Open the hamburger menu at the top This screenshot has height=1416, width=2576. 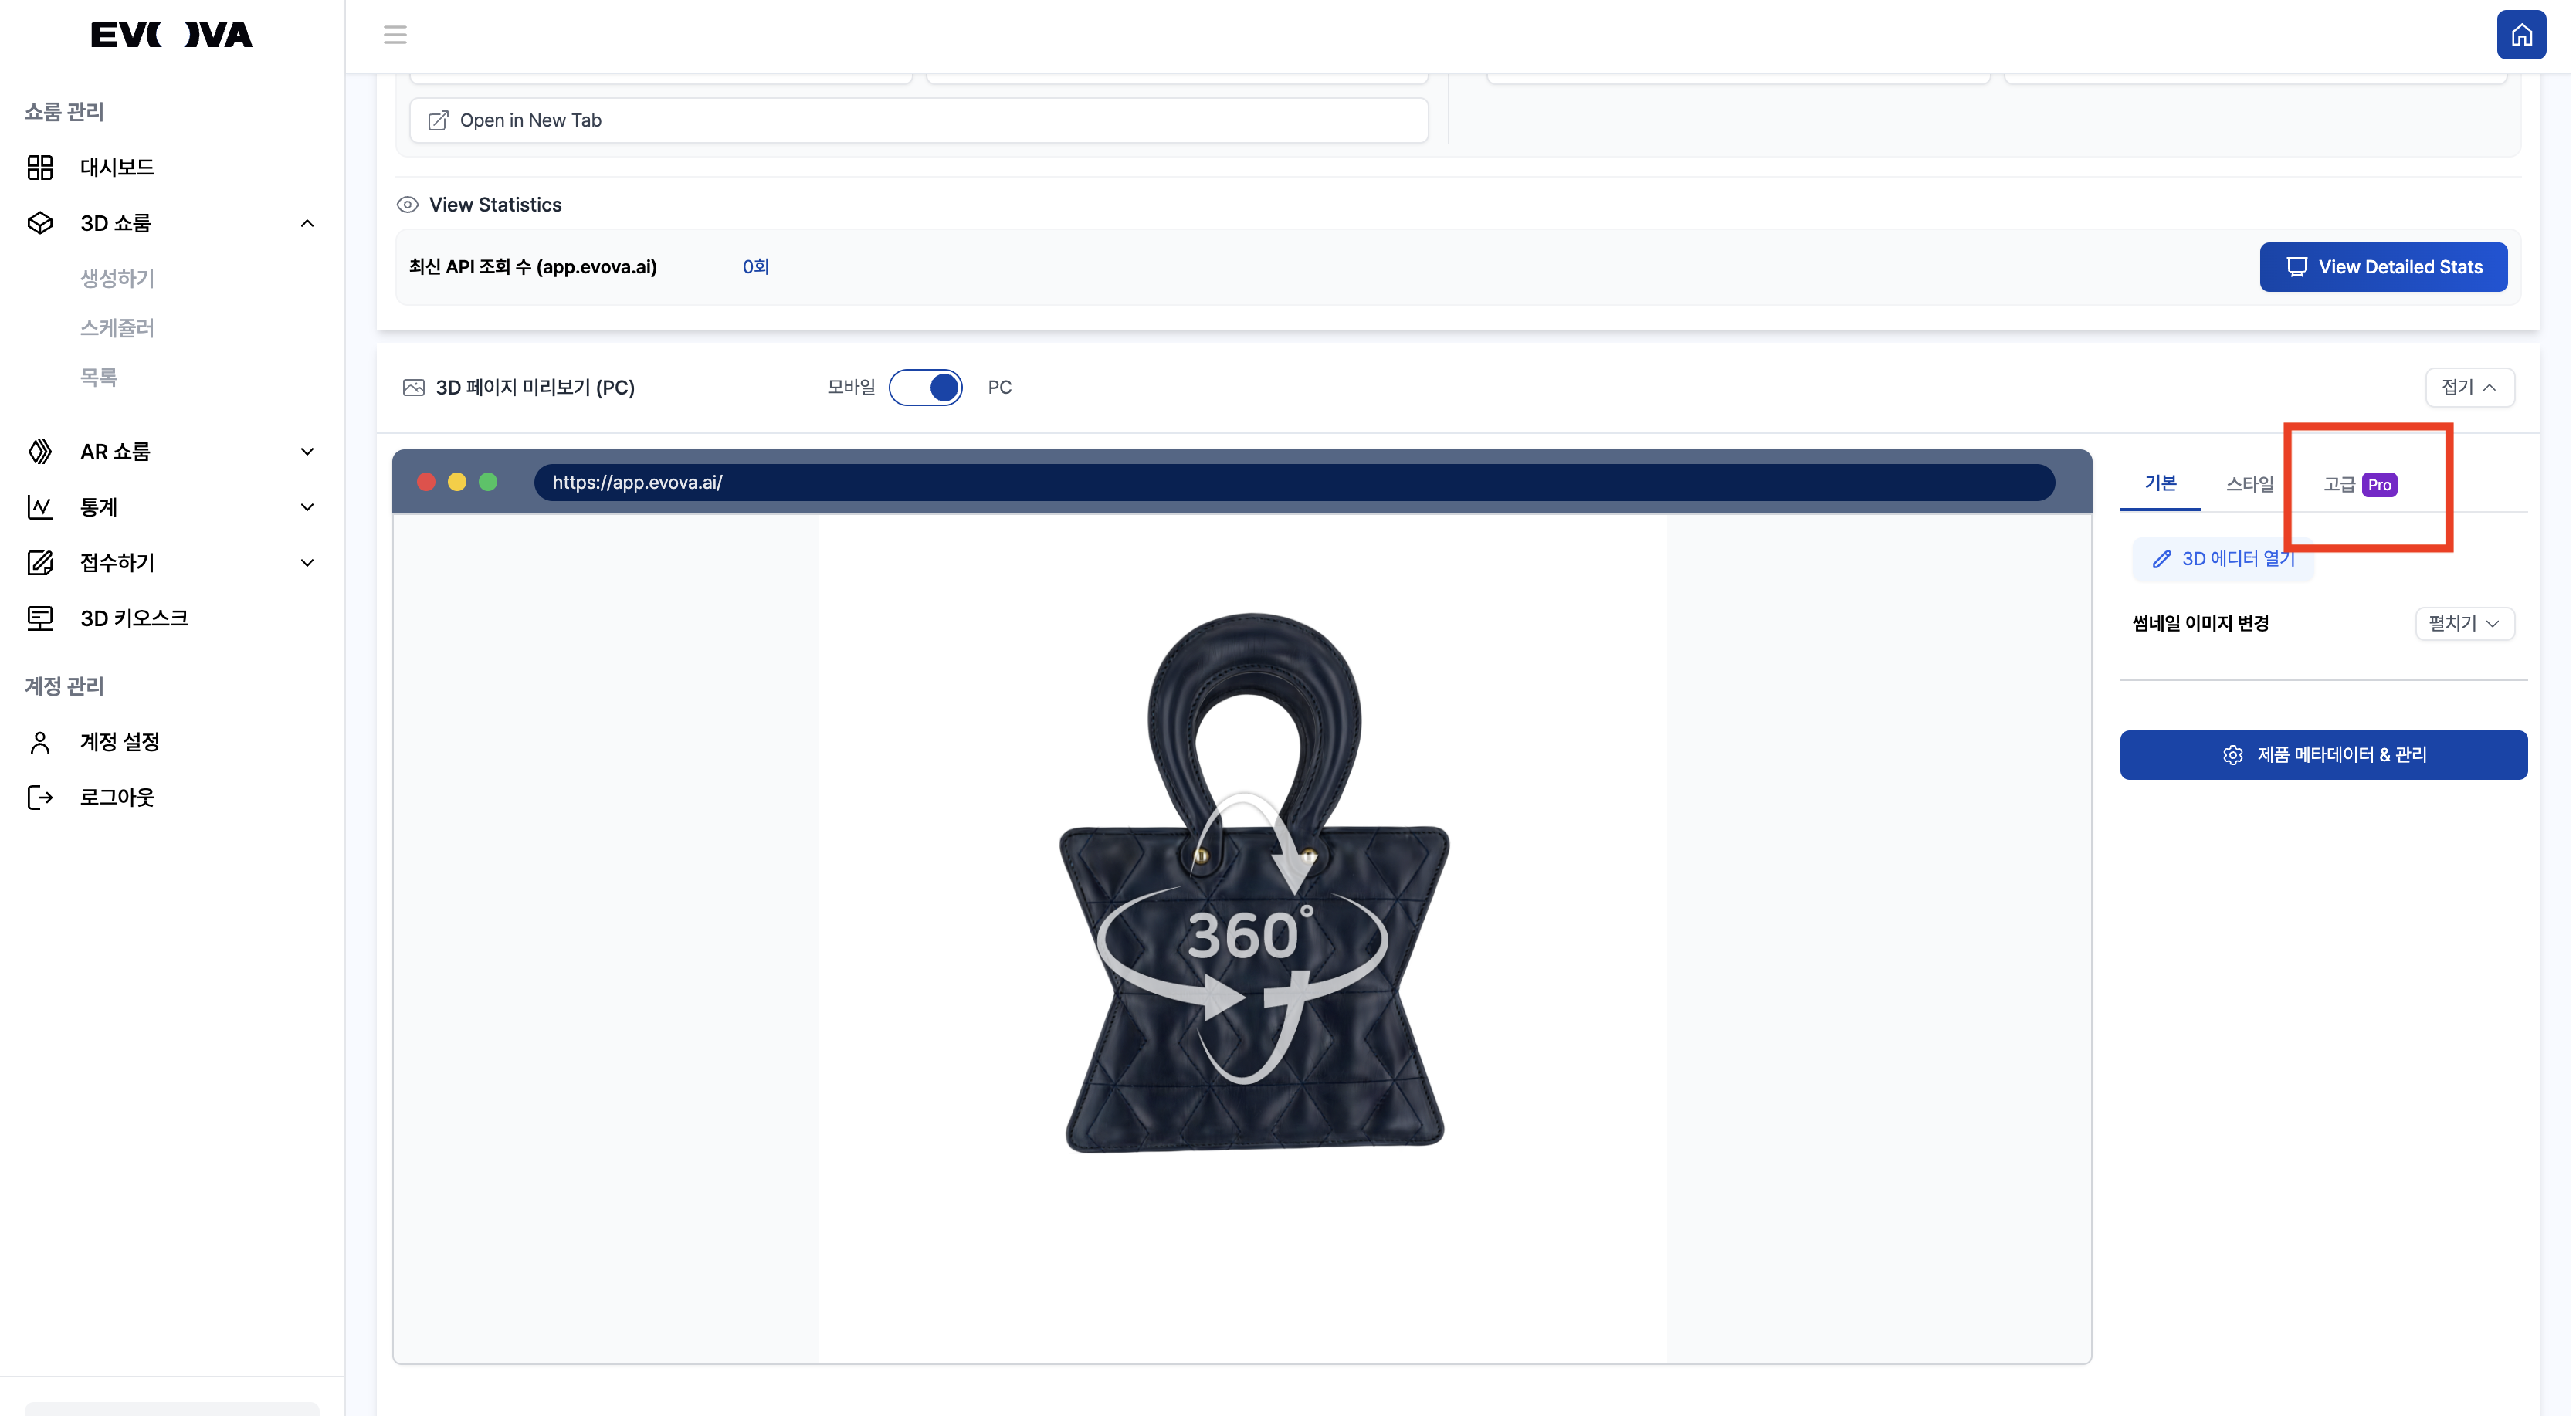[x=395, y=34]
